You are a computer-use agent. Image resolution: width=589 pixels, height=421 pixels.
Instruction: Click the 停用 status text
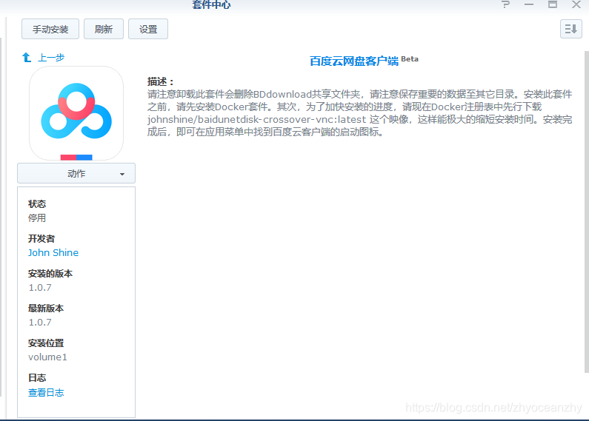click(x=37, y=218)
